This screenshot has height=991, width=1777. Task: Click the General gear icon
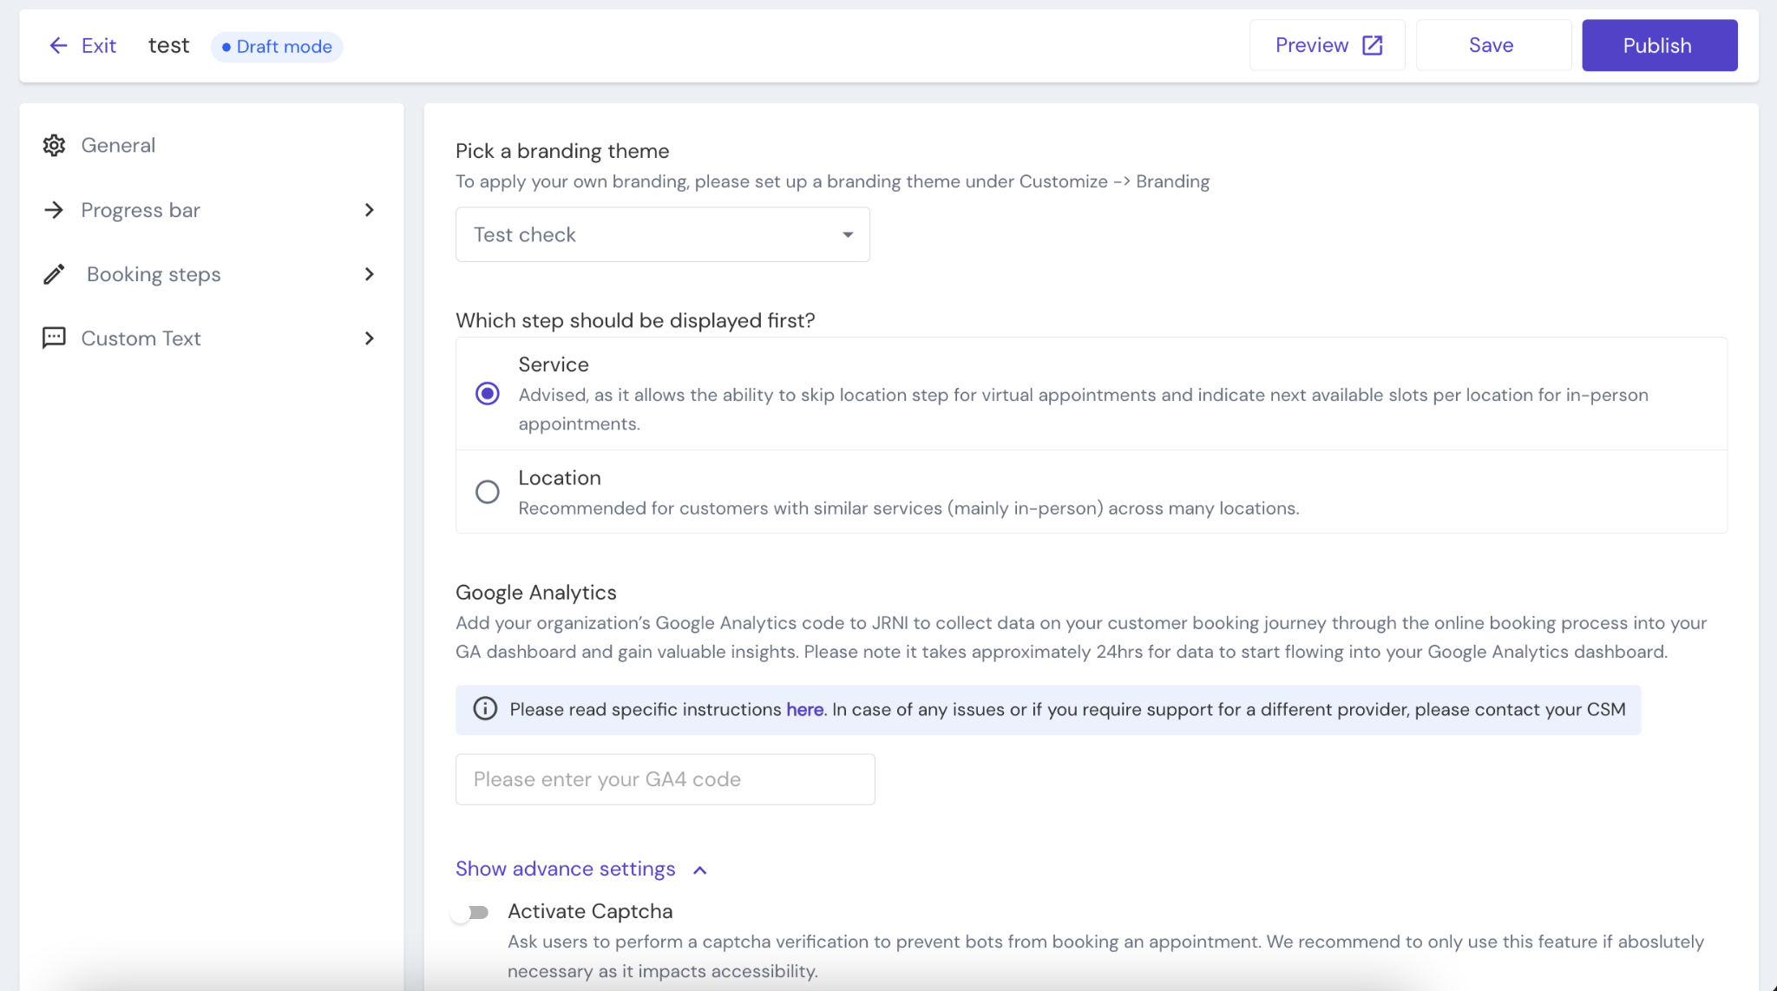54,145
